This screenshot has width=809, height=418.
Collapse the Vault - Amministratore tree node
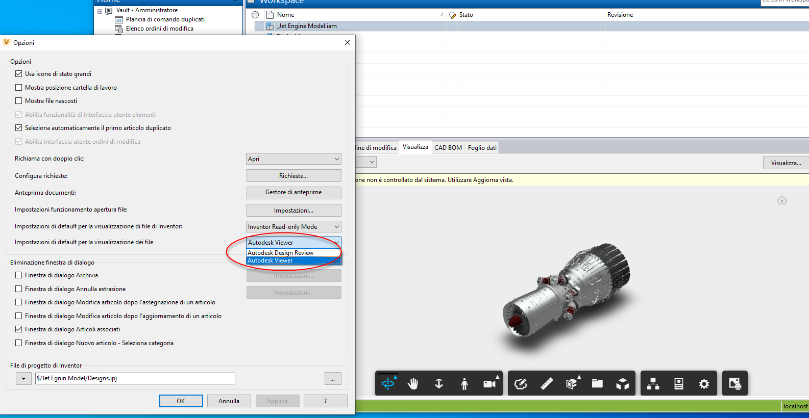coord(100,11)
